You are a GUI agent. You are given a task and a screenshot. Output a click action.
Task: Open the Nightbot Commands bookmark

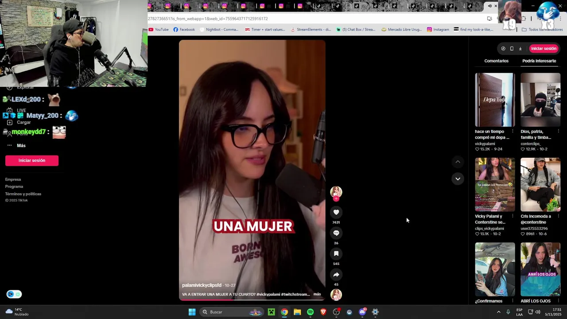tap(219, 30)
